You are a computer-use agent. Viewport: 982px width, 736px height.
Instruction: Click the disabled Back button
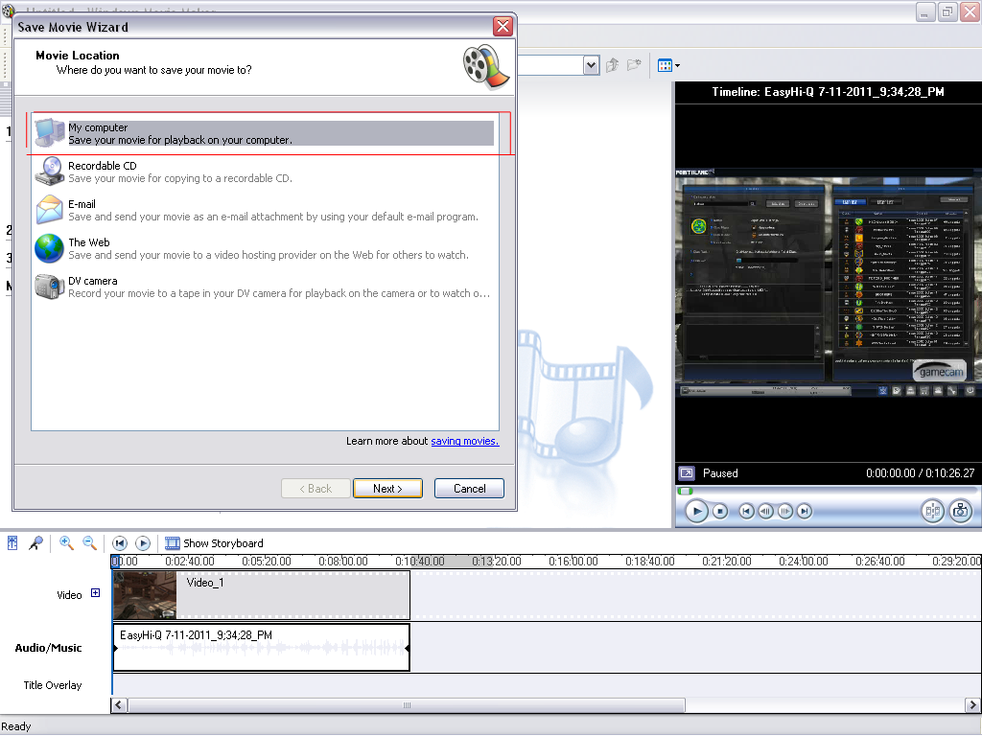(x=316, y=488)
